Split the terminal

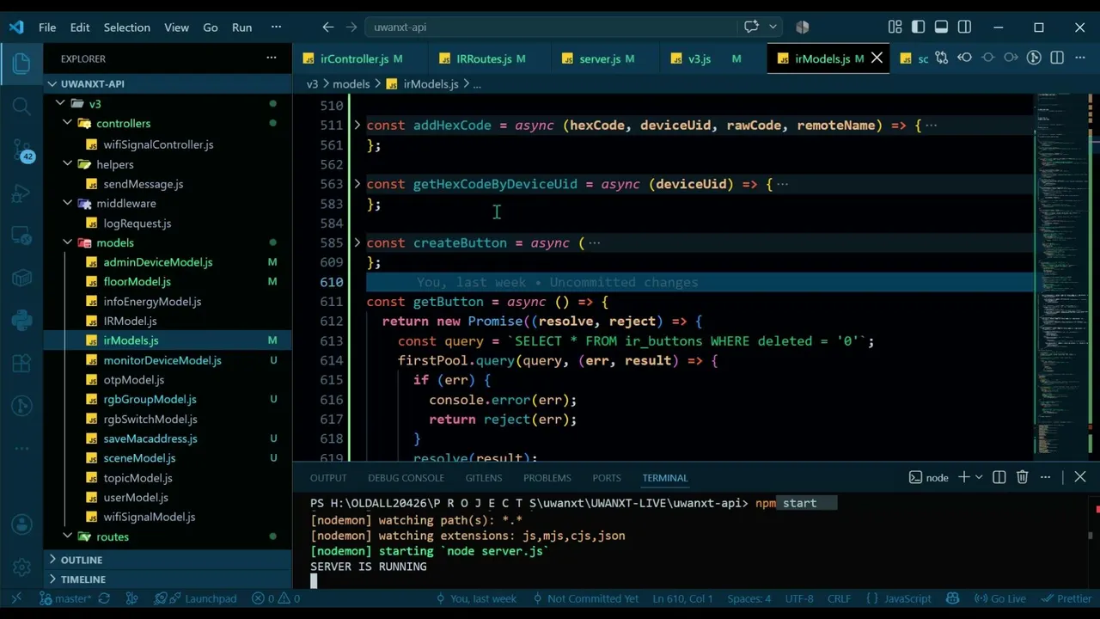click(x=999, y=477)
